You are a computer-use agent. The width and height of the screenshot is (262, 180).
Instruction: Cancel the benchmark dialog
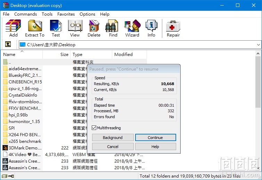[113, 147]
